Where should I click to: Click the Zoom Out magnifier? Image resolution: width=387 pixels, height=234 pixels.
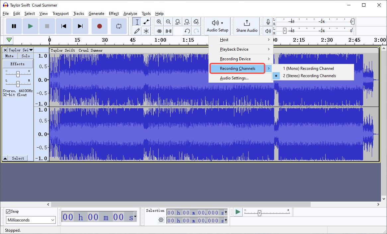pos(168,22)
